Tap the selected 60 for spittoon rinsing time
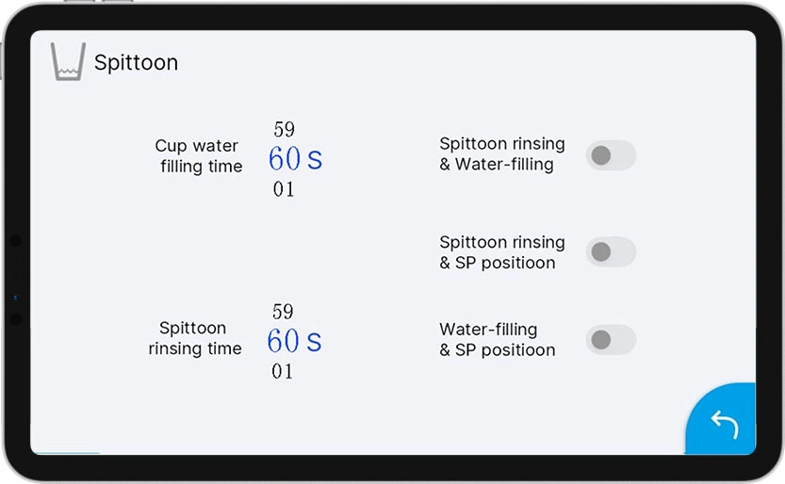This screenshot has height=484, width=785. pyautogui.click(x=284, y=341)
